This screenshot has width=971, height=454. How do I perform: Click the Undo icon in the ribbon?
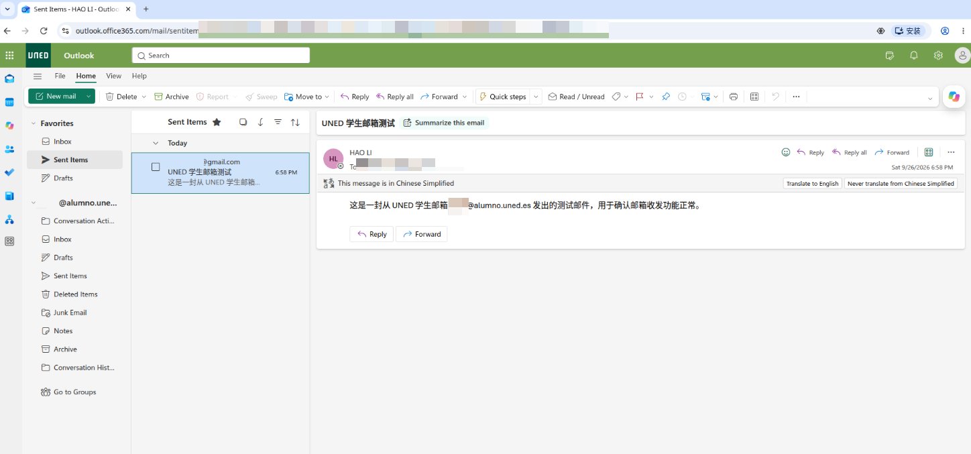[775, 97]
